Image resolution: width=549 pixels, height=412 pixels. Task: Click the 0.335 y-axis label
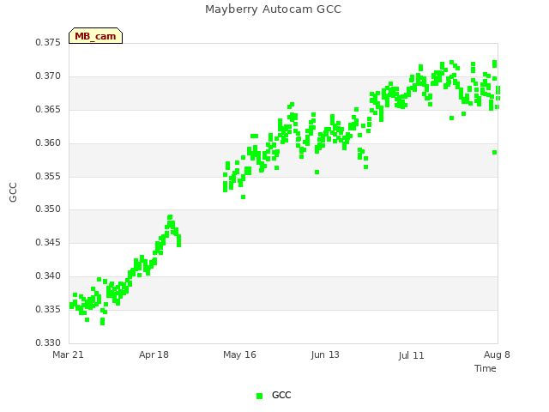pyautogui.click(x=48, y=309)
